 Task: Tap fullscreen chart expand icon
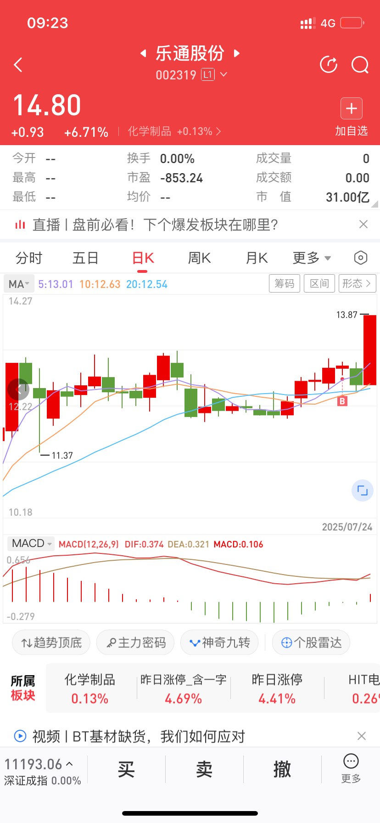(x=363, y=490)
